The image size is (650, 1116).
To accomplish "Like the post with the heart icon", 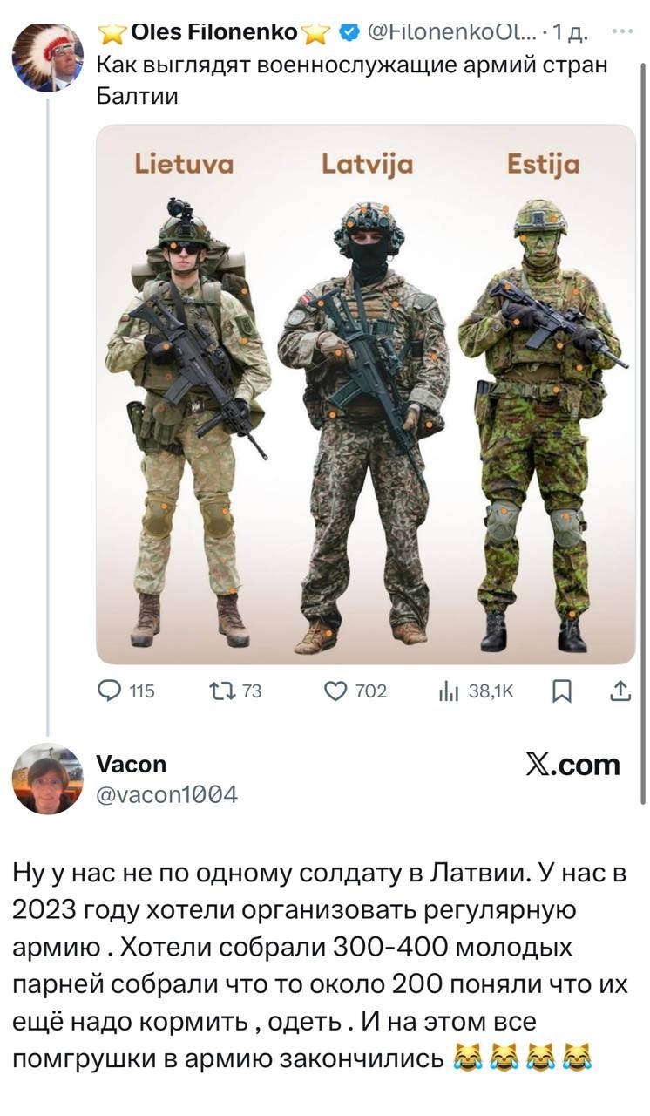I will pyautogui.click(x=336, y=691).
